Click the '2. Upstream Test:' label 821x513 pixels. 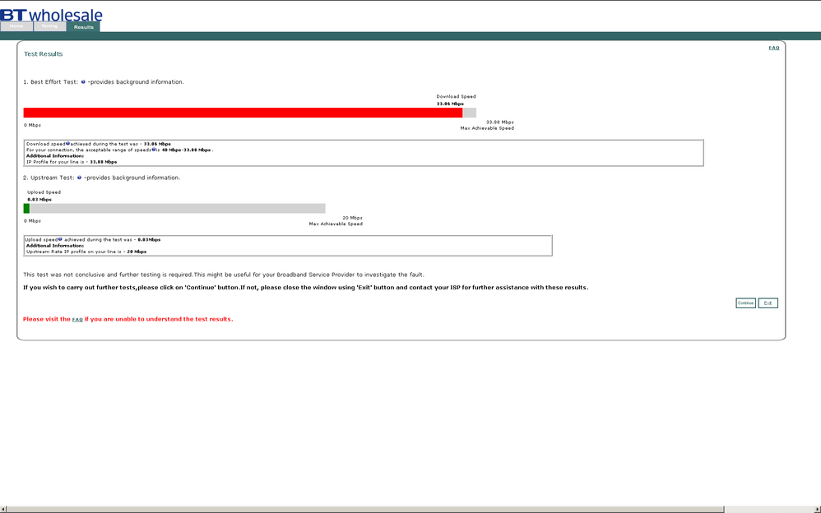pos(49,178)
